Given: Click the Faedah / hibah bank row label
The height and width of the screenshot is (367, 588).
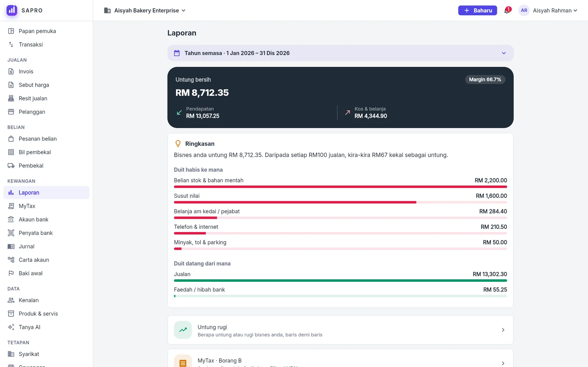Looking at the screenshot, I should (x=199, y=290).
